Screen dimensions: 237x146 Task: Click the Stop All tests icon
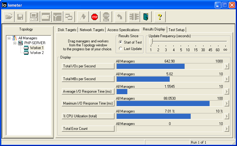(106, 17)
